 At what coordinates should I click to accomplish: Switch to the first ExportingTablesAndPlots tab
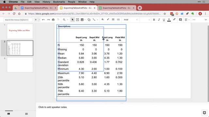39,8
